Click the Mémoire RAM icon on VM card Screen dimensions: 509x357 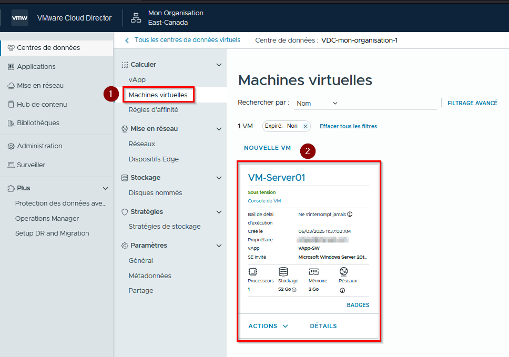click(x=313, y=271)
